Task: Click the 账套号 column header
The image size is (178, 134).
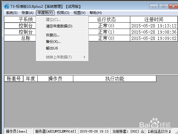Action: tap(14, 79)
